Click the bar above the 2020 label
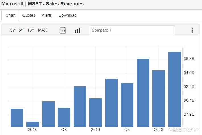 [159, 99]
